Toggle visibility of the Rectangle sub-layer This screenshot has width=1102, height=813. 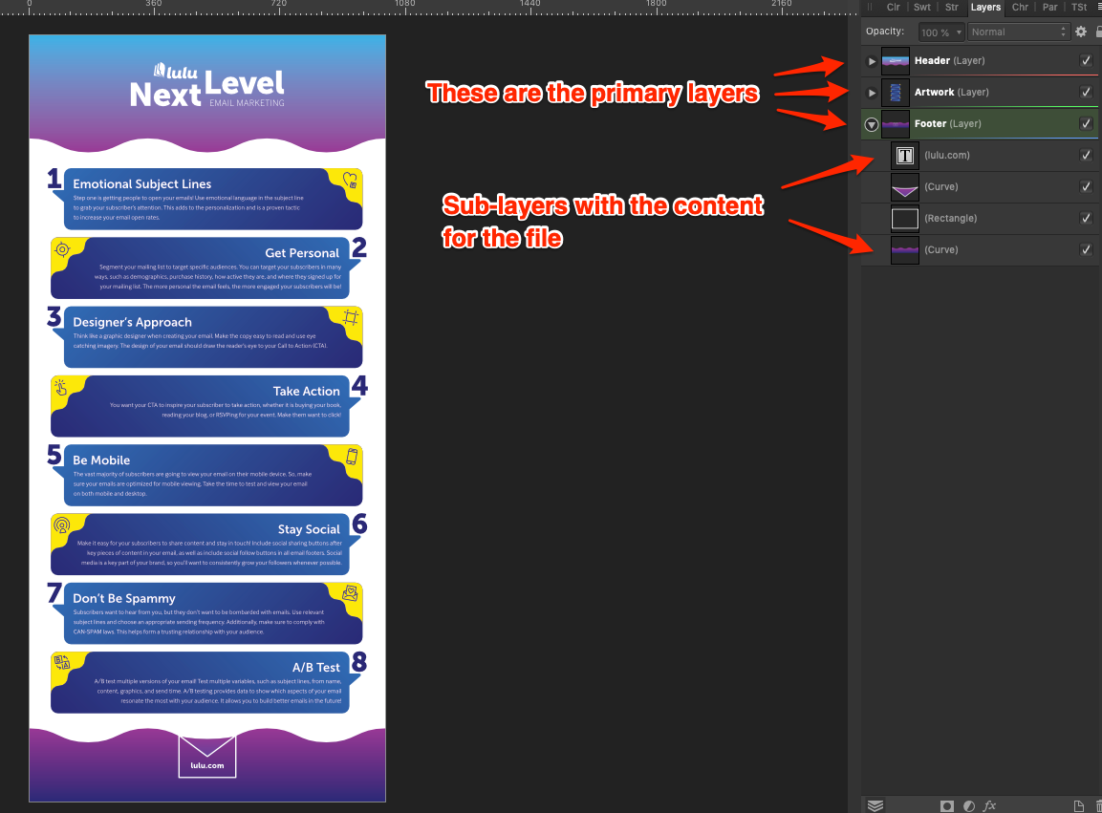click(1086, 218)
